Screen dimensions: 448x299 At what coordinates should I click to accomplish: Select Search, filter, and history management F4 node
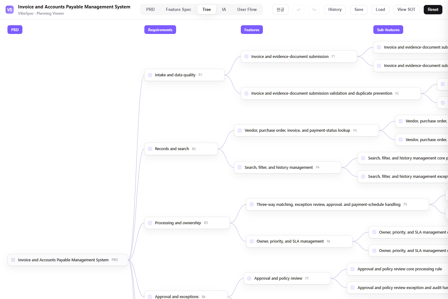287,167
